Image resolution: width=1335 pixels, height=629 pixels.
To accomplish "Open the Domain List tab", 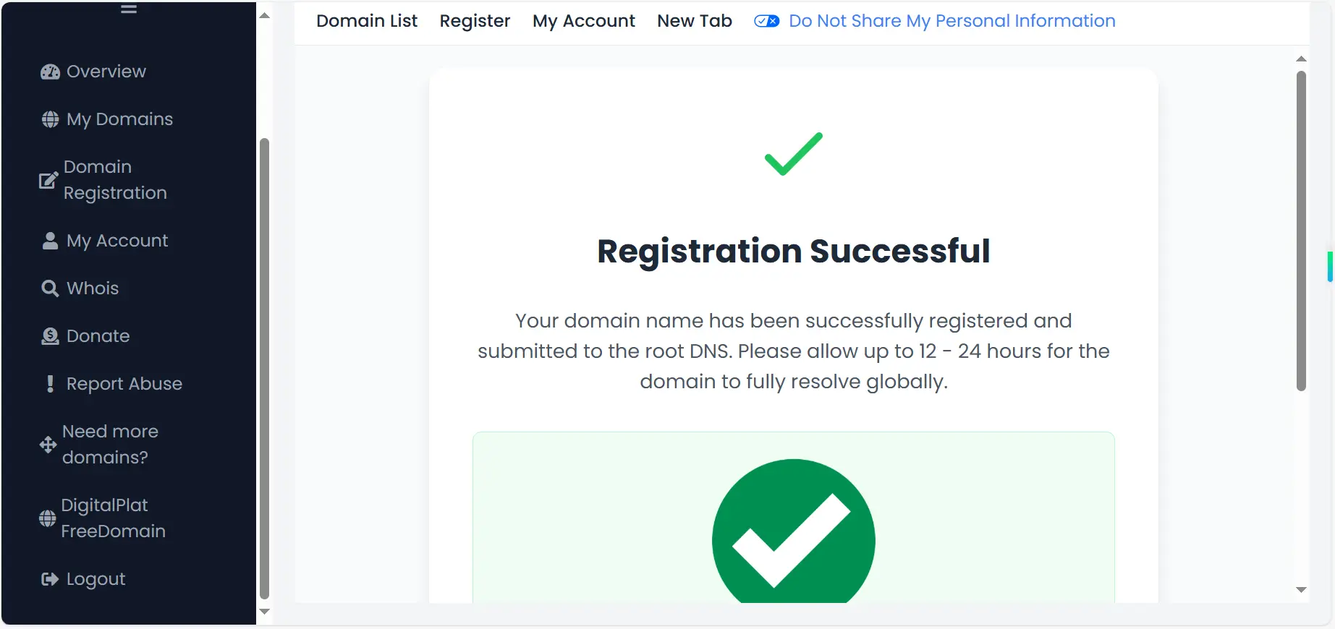I will coord(367,21).
